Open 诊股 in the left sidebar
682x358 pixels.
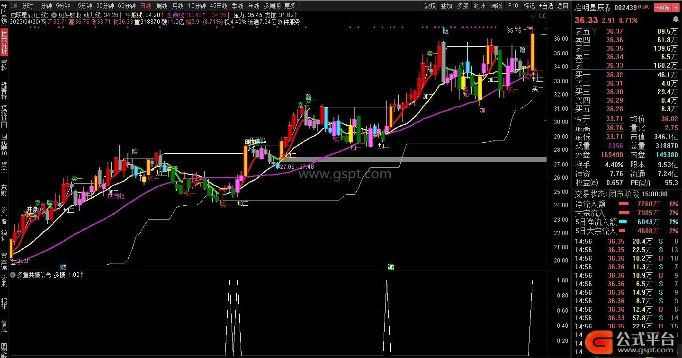[x=4, y=280]
